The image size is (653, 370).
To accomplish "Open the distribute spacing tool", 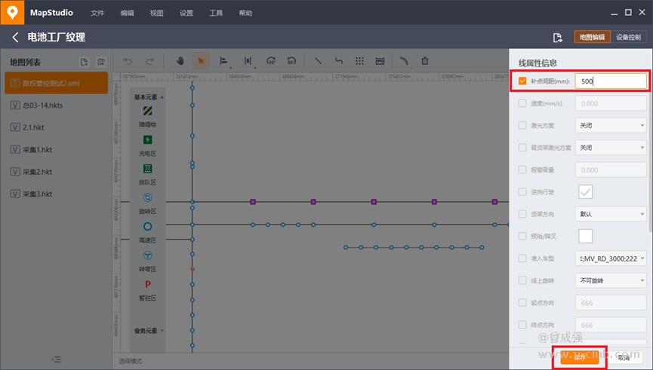I will 248,61.
